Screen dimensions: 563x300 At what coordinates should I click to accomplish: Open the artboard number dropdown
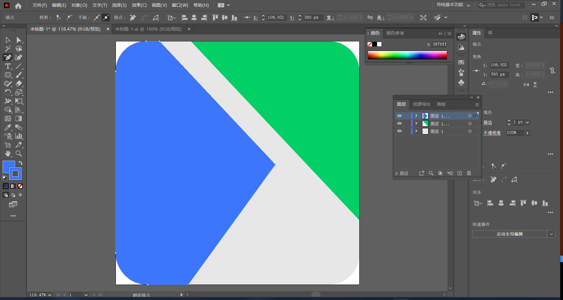click(x=86, y=295)
